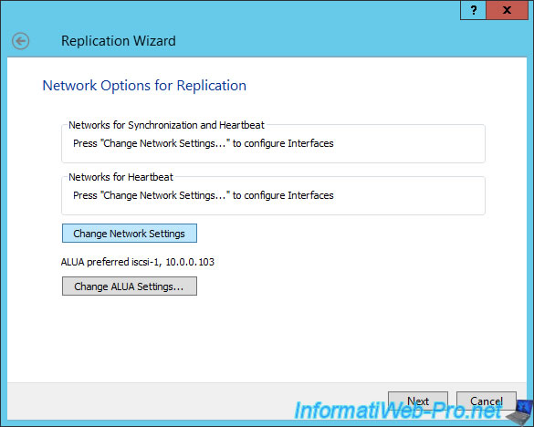
Task: Select the Networks for Heartbeat group label
Action: [120, 177]
